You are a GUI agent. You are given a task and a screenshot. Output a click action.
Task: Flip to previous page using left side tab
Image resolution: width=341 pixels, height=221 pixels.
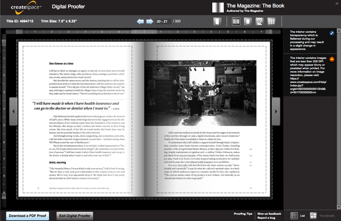click(14, 111)
